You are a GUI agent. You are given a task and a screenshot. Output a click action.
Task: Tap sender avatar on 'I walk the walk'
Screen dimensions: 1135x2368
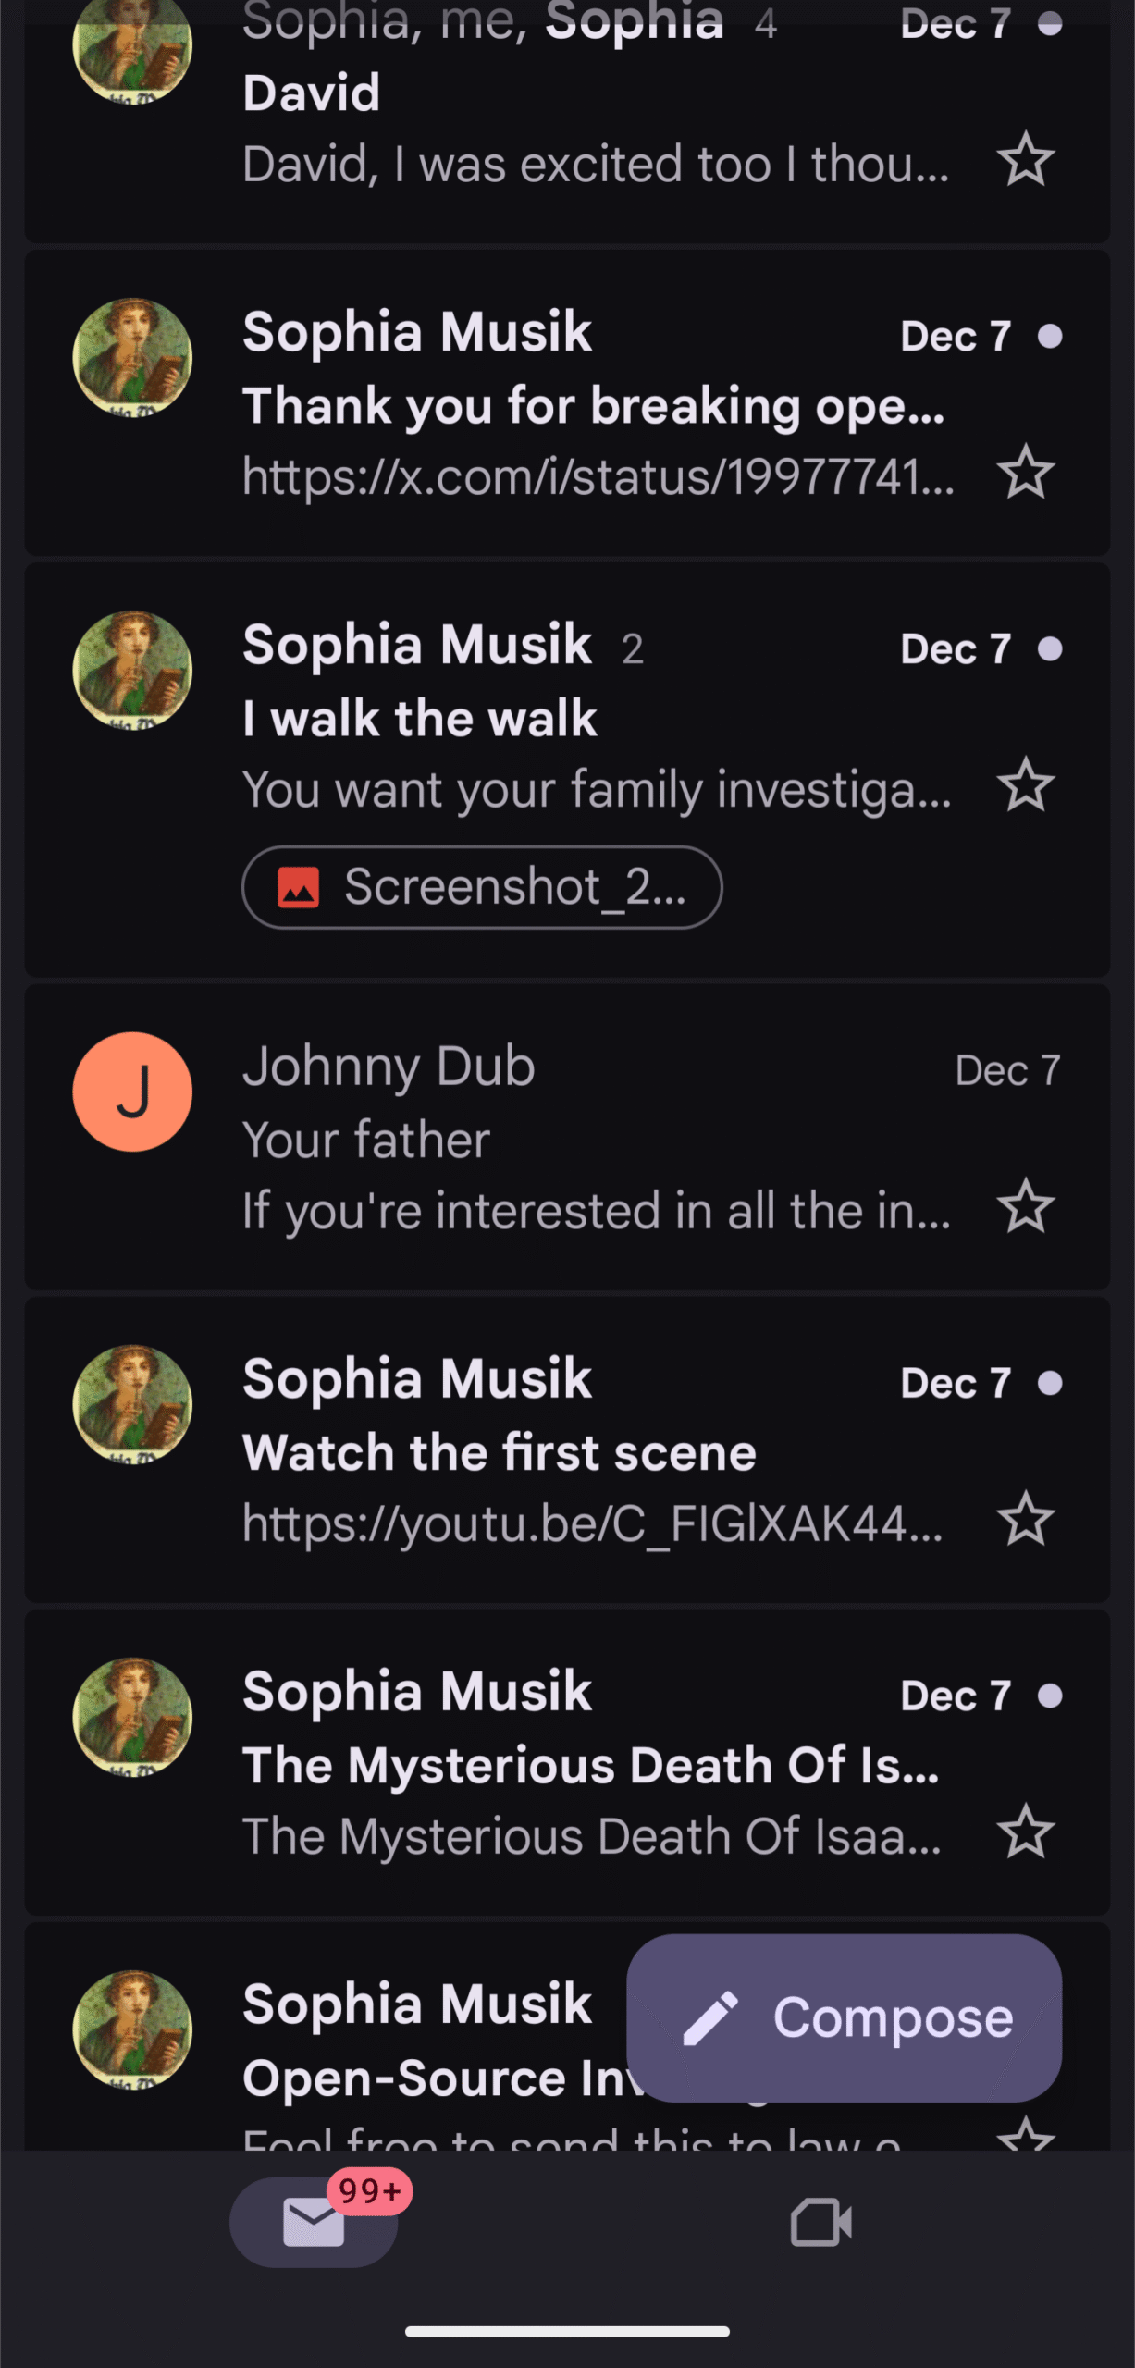132,670
